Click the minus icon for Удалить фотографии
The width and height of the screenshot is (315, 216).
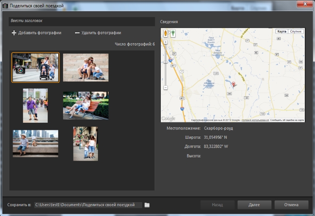point(77,33)
